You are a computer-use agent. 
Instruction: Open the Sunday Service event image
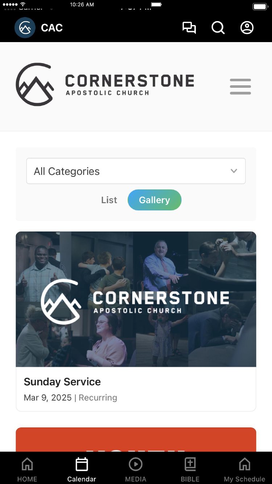(136, 299)
